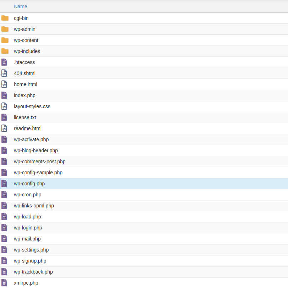Click the layout-styles.css code file icon

pos(4,106)
